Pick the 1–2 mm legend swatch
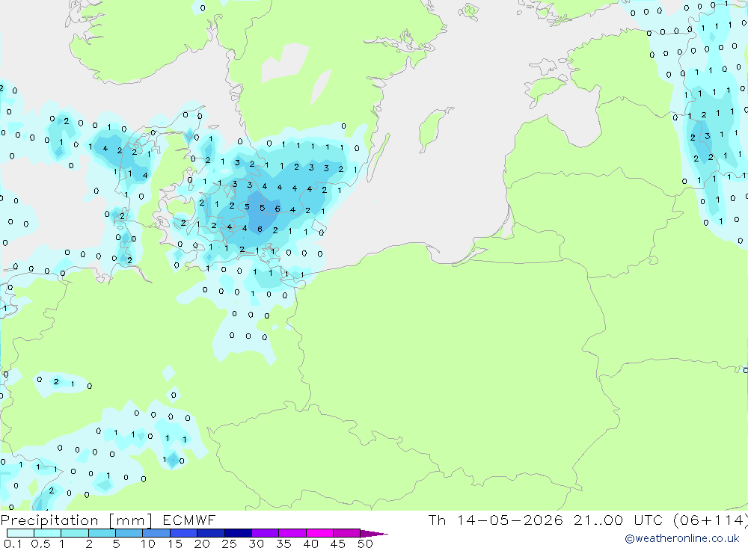Screen dimensions: 748x548 [x=74, y=533]
